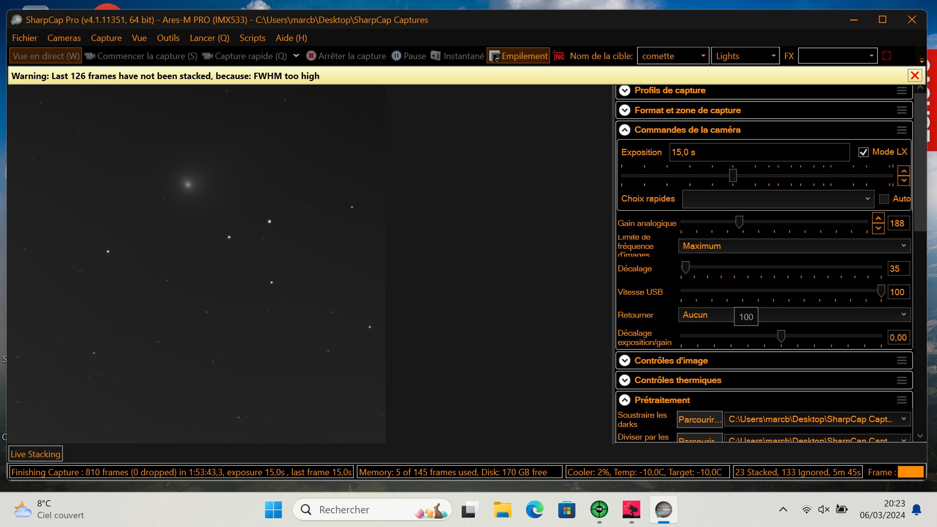This screenshot has height=527, width=937.
Task: Click the red square icon beside FX
Action: pos(887,56)
